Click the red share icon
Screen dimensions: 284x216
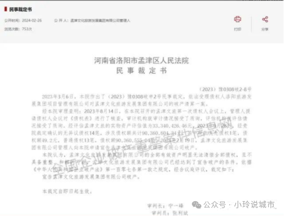tap(265, 19)
